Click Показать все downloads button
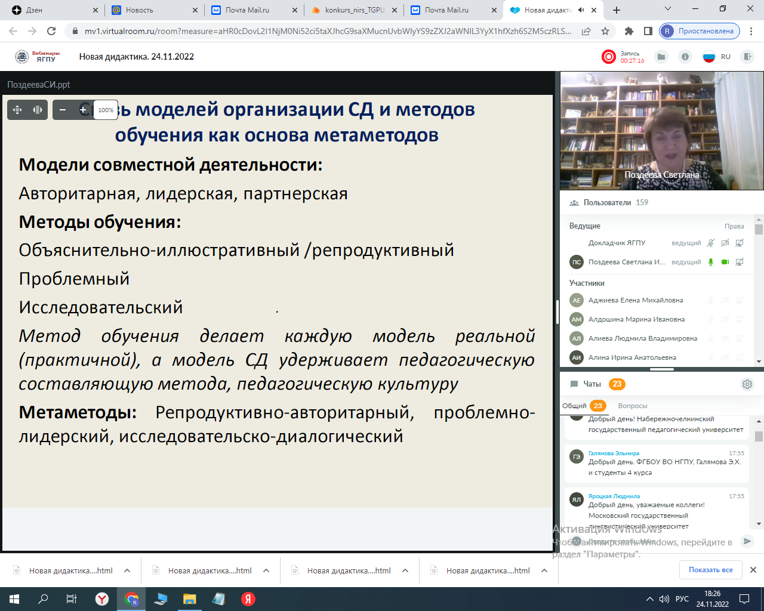This screenshot has width=764, height=611. coord(711,570)
